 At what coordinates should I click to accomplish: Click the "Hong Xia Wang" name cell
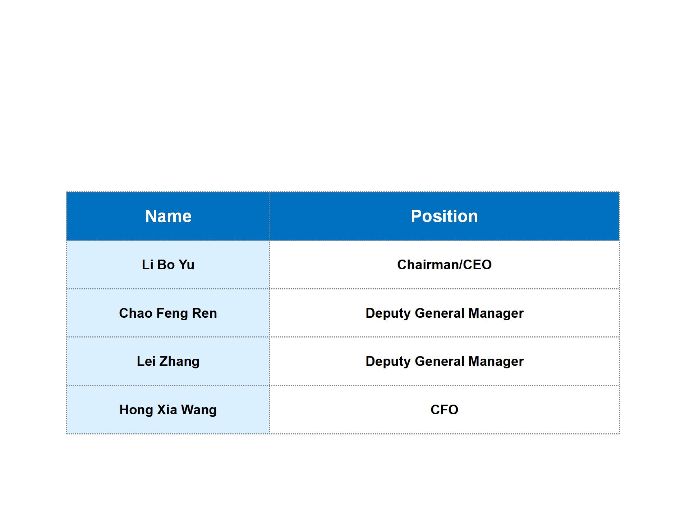tap(168, 410)
